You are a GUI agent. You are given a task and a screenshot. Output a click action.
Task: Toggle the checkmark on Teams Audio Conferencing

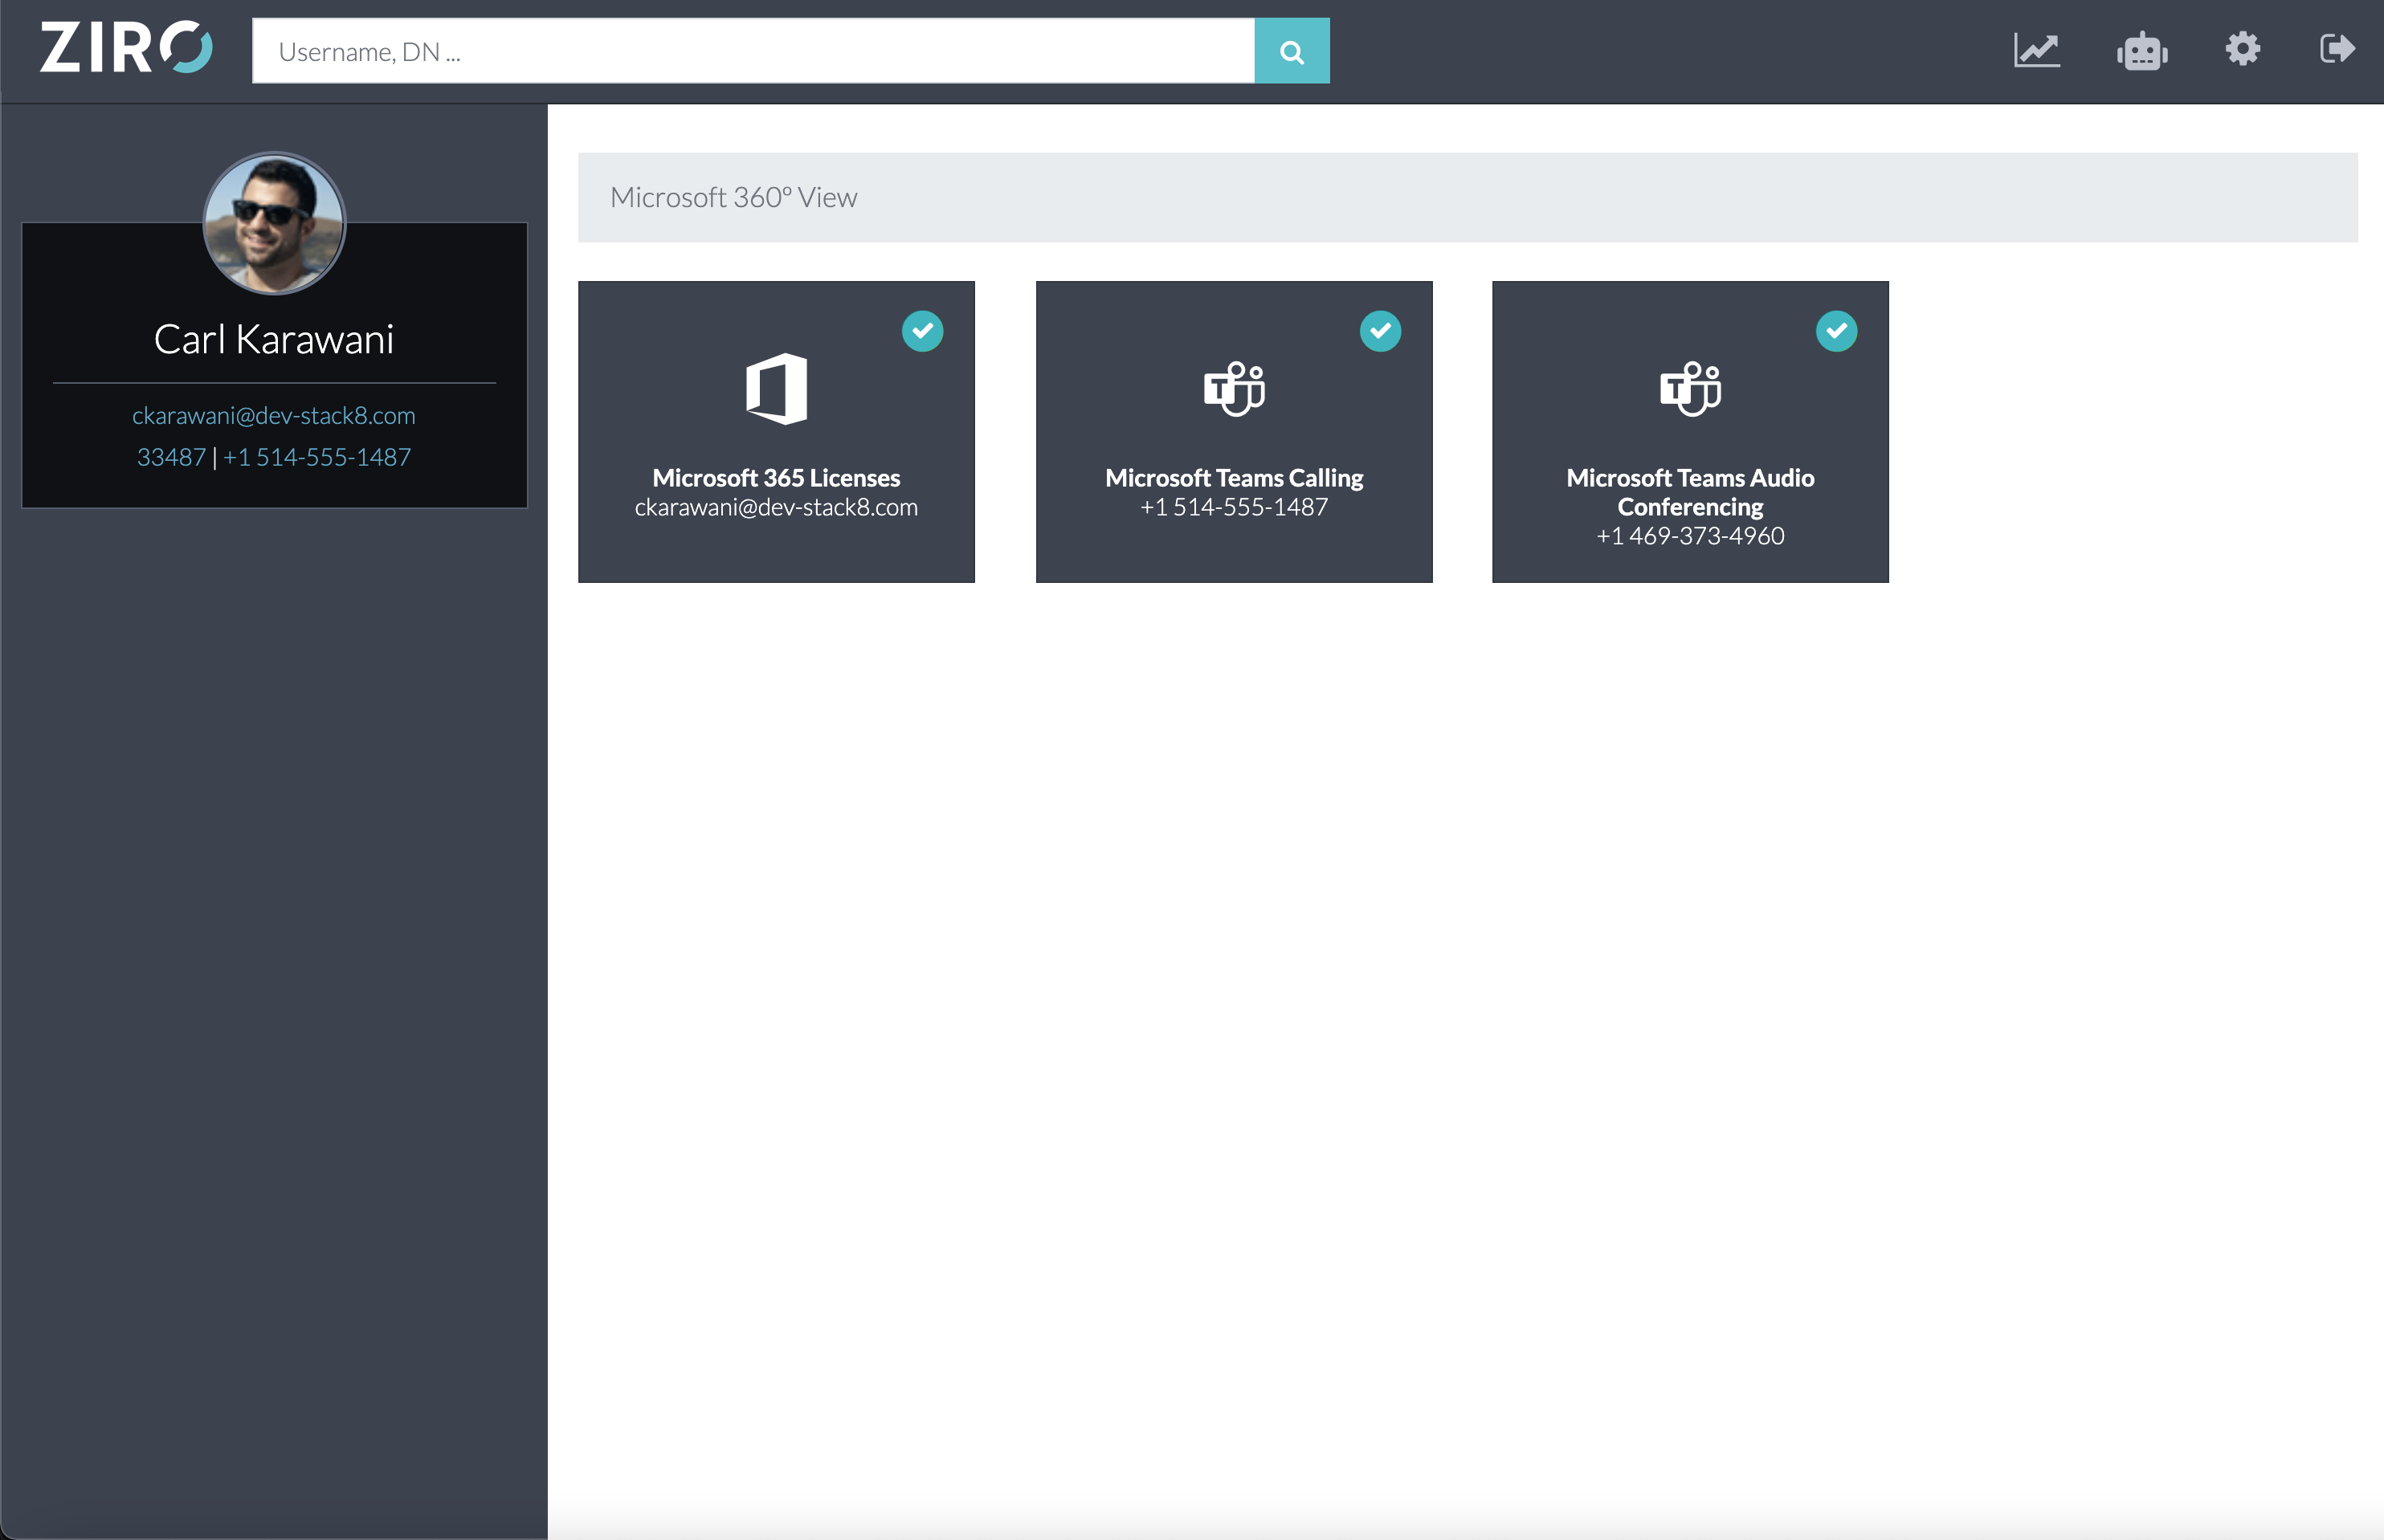[1837, 331]
